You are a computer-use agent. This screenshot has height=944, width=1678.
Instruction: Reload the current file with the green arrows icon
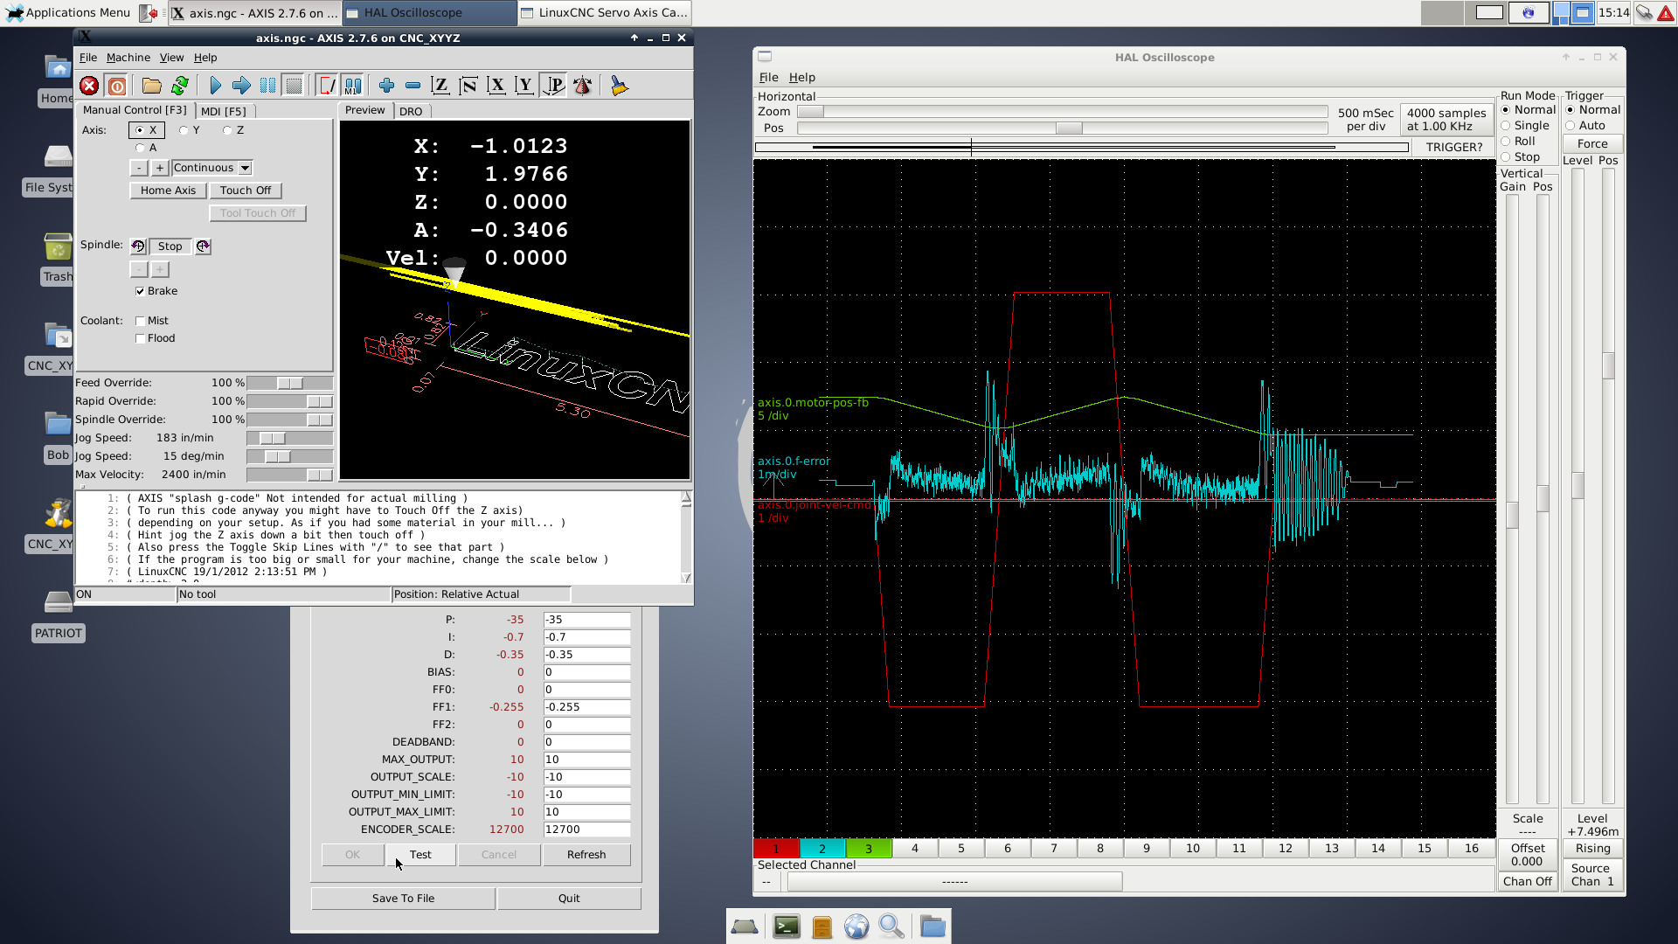pyautogui.click(x=180, y=86)
